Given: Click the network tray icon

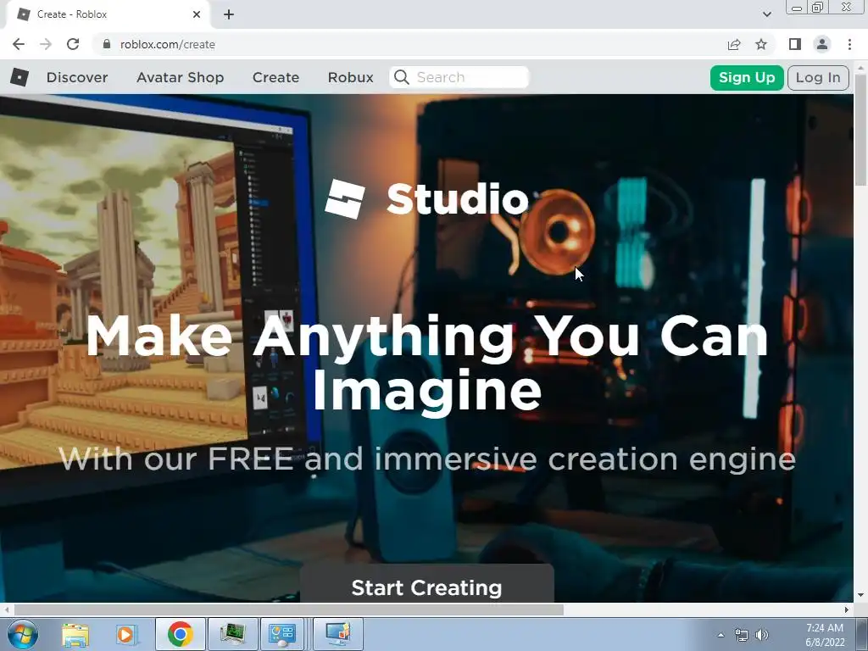Looking at the screenshot, I should [x=741, y=635].
